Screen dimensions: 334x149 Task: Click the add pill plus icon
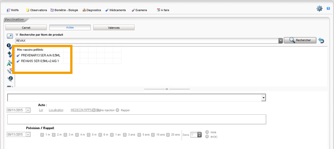pyautogui.click(x=9, y=54)
